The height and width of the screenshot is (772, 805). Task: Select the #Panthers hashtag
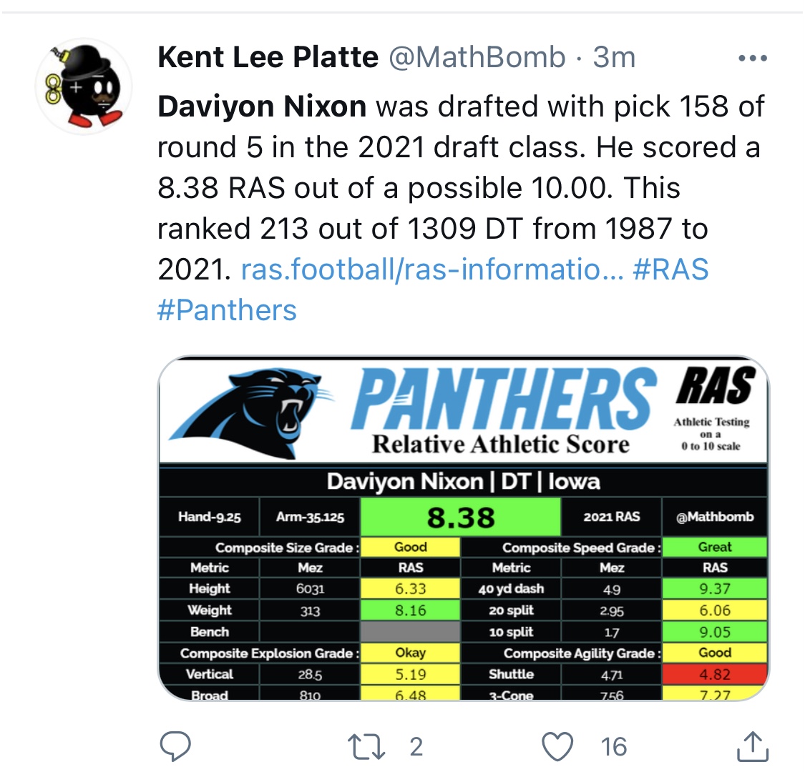[x=226, y=310]
